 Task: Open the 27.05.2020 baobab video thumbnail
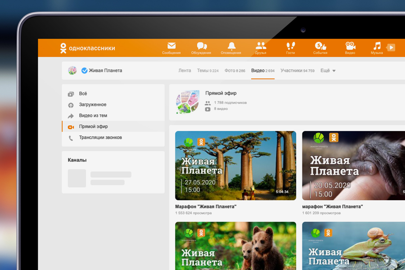(x=235, y=166)
